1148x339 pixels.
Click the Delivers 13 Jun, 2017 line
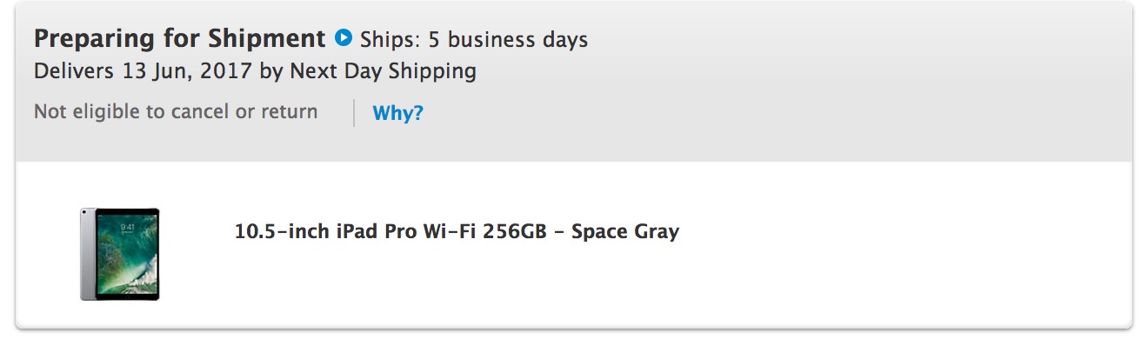(x=255, y=71)
